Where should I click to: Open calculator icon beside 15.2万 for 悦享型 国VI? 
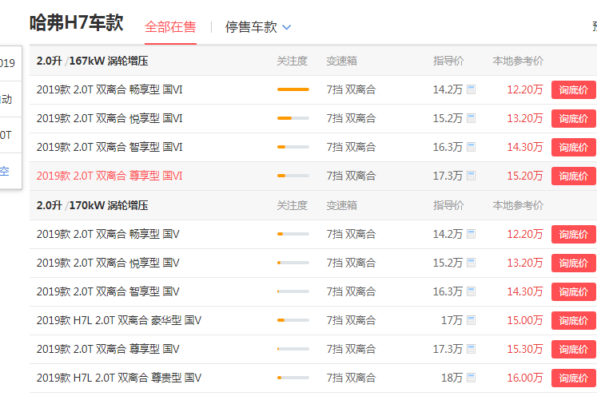click(x=471, y=118)
